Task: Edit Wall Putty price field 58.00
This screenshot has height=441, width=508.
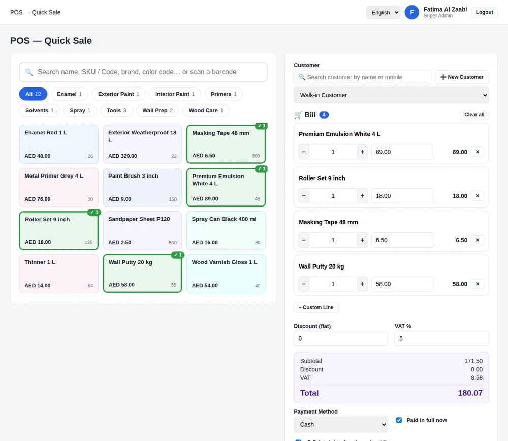Action: (402, 284)
